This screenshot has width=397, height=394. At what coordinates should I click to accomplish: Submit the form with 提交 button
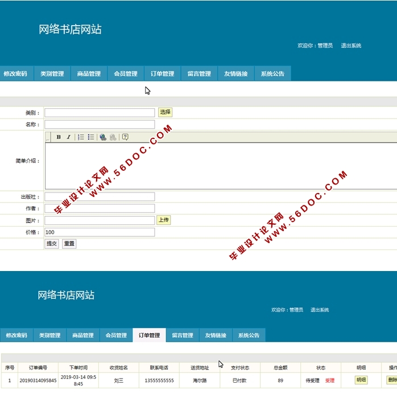[x=52, y=244]
